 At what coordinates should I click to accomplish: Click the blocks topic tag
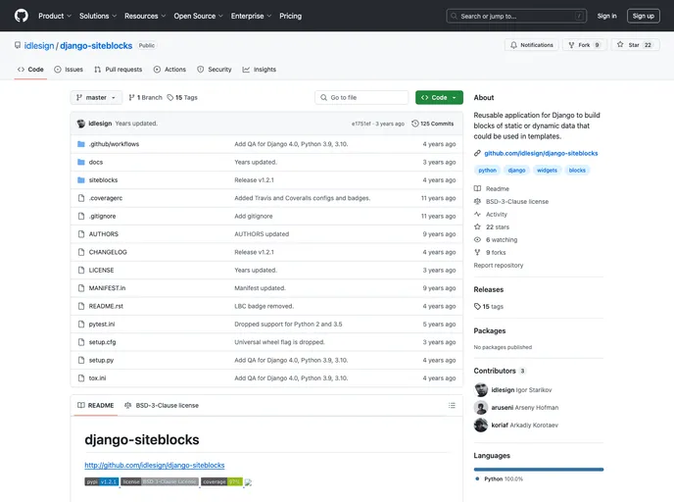(x=577, y=171)
